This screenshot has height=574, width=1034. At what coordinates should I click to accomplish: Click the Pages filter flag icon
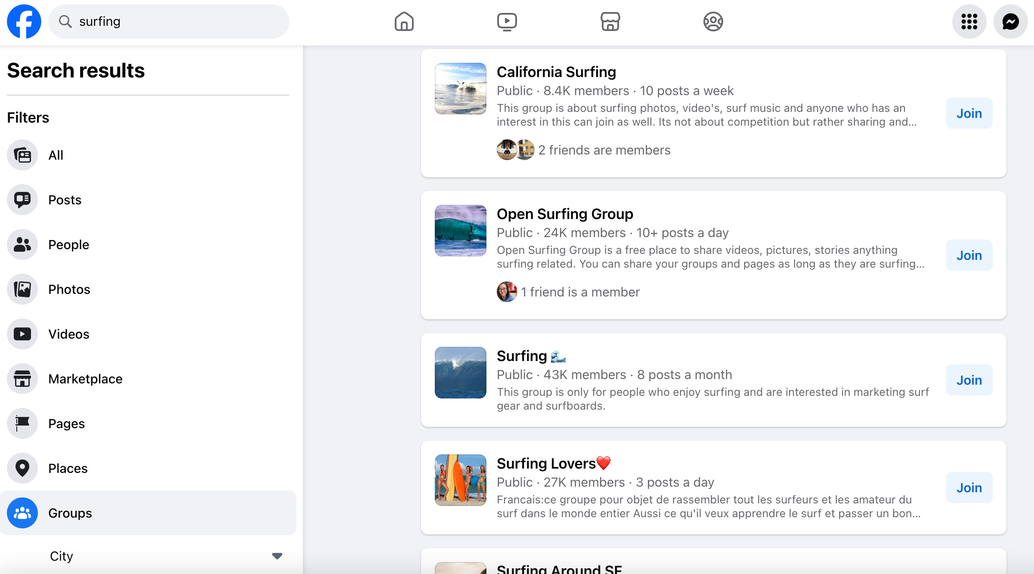click(22, 423)
